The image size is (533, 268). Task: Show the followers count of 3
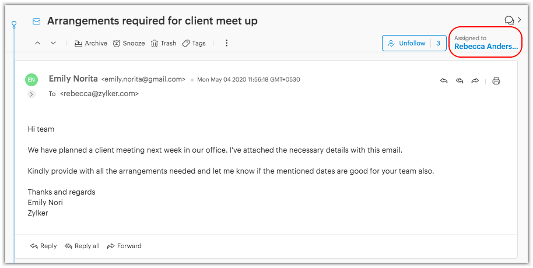(x=438, y=43)
